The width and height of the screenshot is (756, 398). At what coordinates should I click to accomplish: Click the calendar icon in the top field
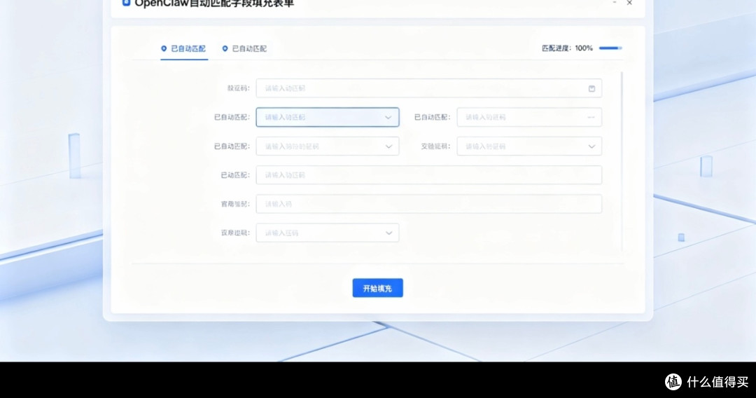pyautogui.click(x=591, y=88)
